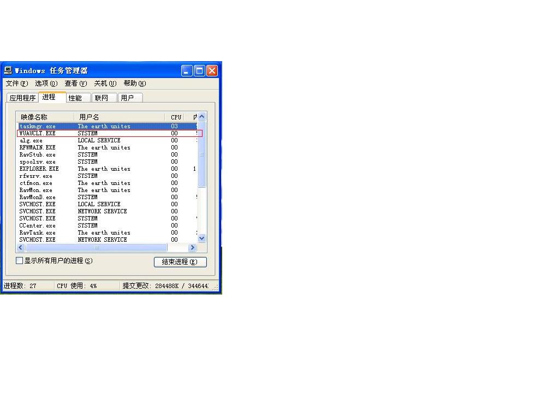Click the Task Manager title bar icon

click(8, 70)
